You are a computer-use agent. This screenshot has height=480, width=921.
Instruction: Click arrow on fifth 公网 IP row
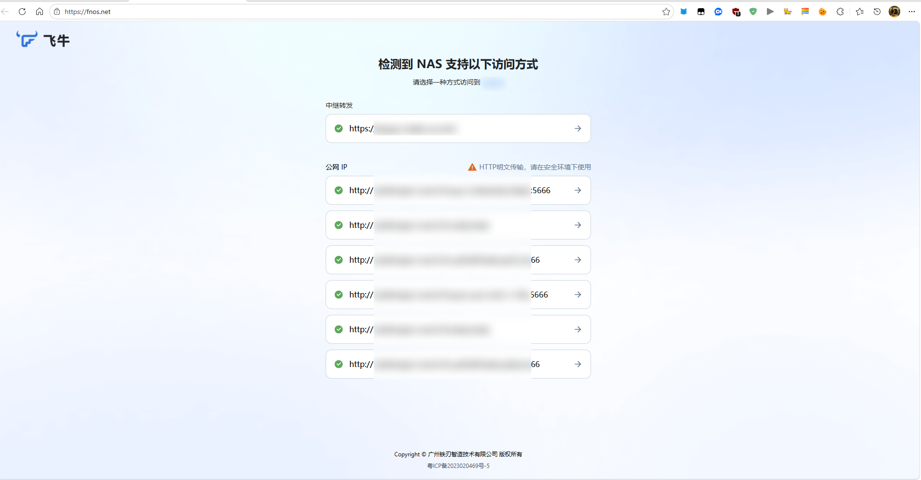pyautogui.click(x=577, y=329)
